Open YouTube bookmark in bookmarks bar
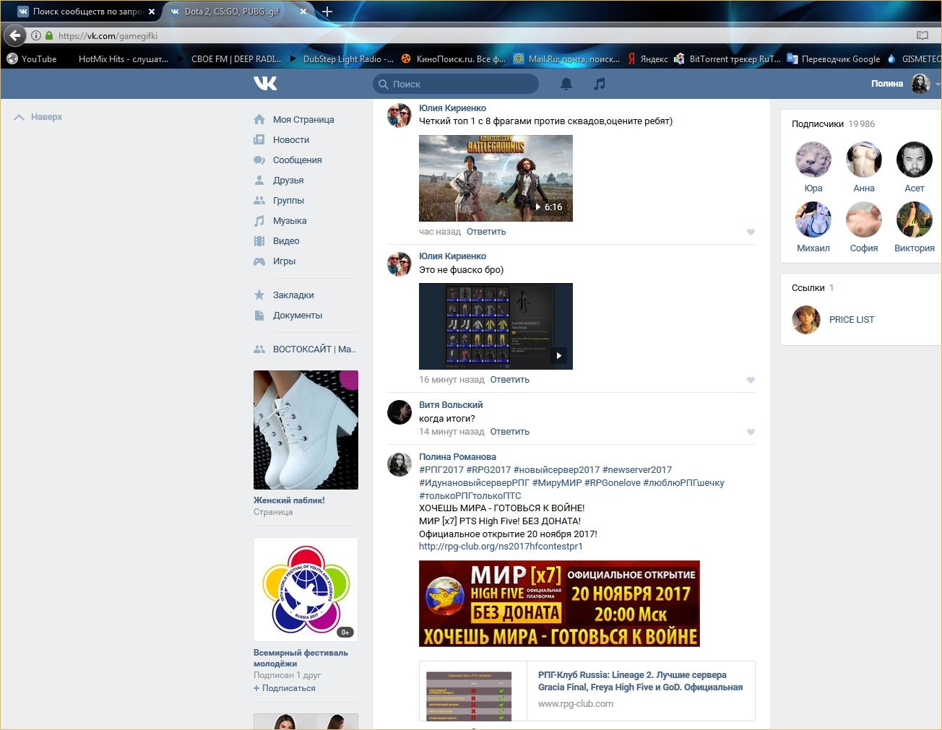 pyautogui.click(x=32, y=59)
